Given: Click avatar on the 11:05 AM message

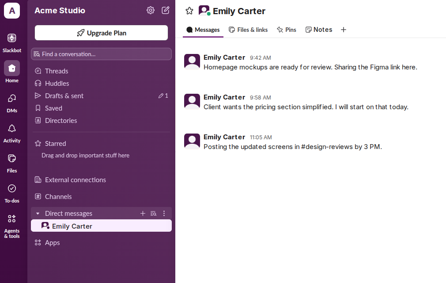Looking at the screenshot, I should tap(192, 141).
